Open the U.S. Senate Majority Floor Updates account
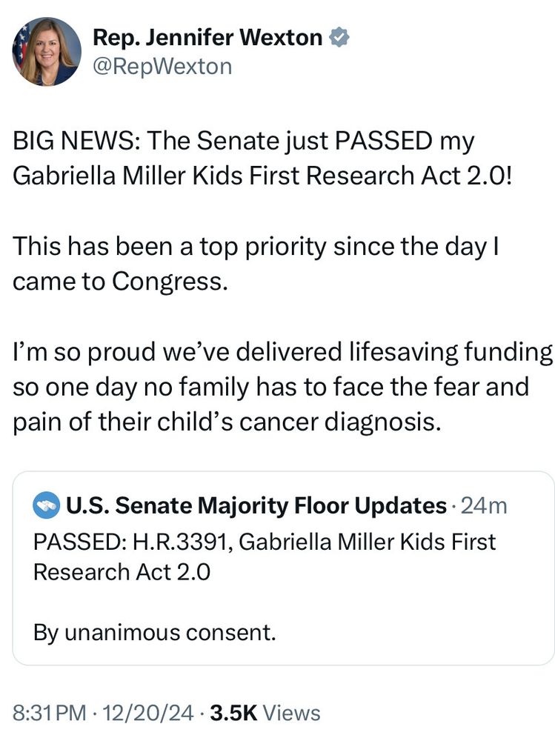 256,506
